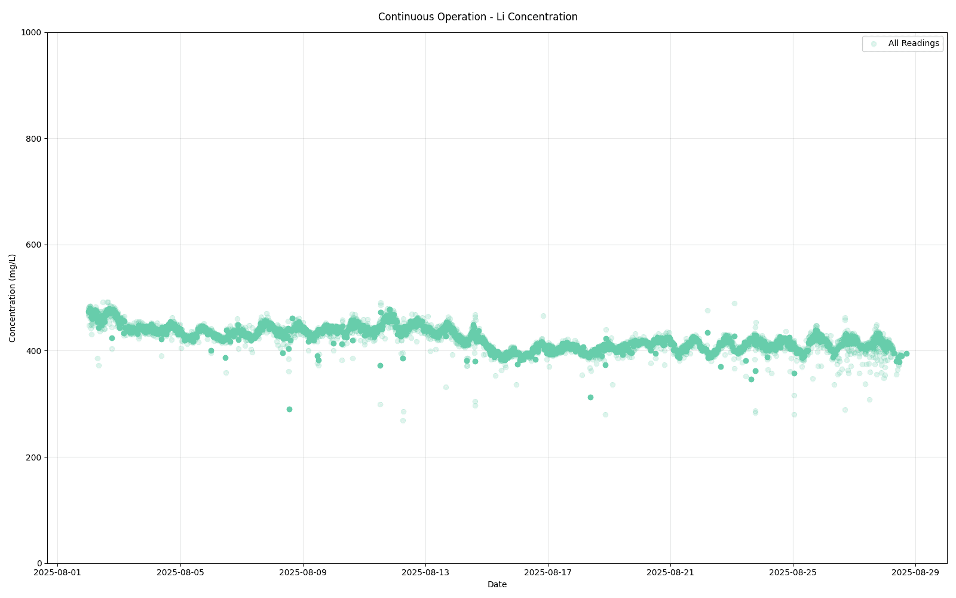Click the green legend marker circle
This screenshot has width=956, height=598.
(874, 44)
